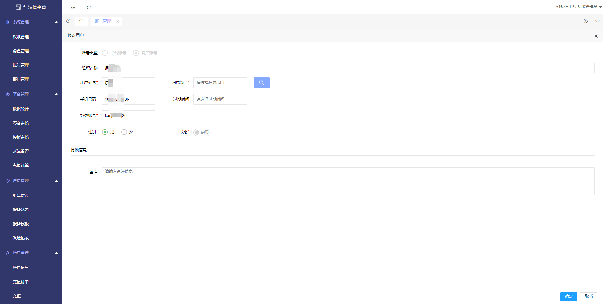Click the 备注 textarea

[348, 181]
